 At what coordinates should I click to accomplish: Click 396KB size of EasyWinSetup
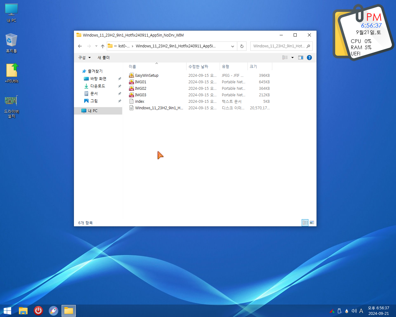coord(264,76)
